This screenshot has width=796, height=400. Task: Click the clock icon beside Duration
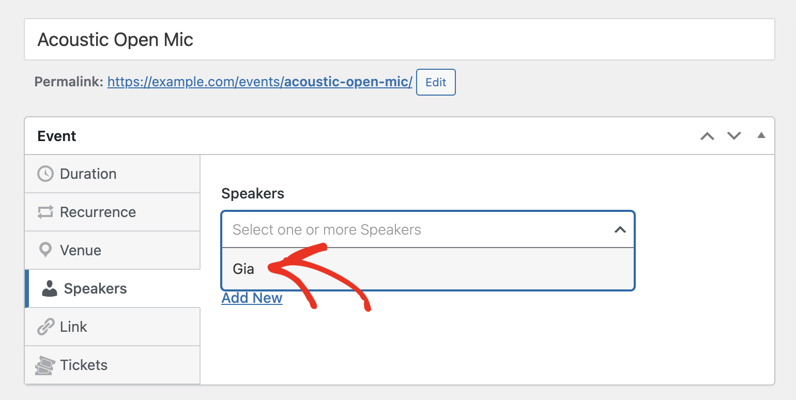click(45, 174)
